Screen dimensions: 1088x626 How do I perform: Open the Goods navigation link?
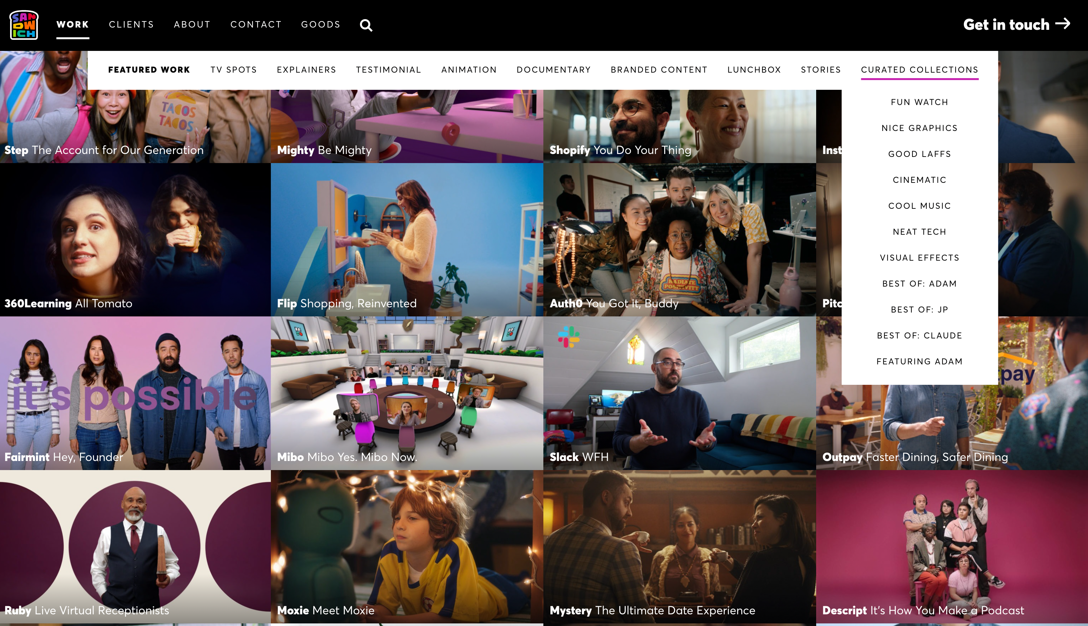pyautogui.click(x=320, y=25)
